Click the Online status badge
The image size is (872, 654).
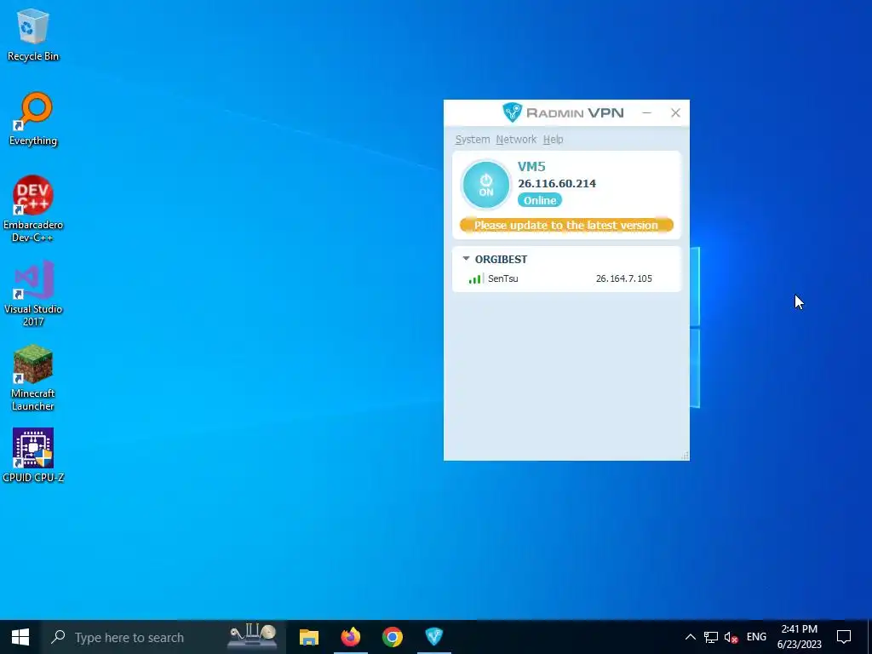[539, 200]
